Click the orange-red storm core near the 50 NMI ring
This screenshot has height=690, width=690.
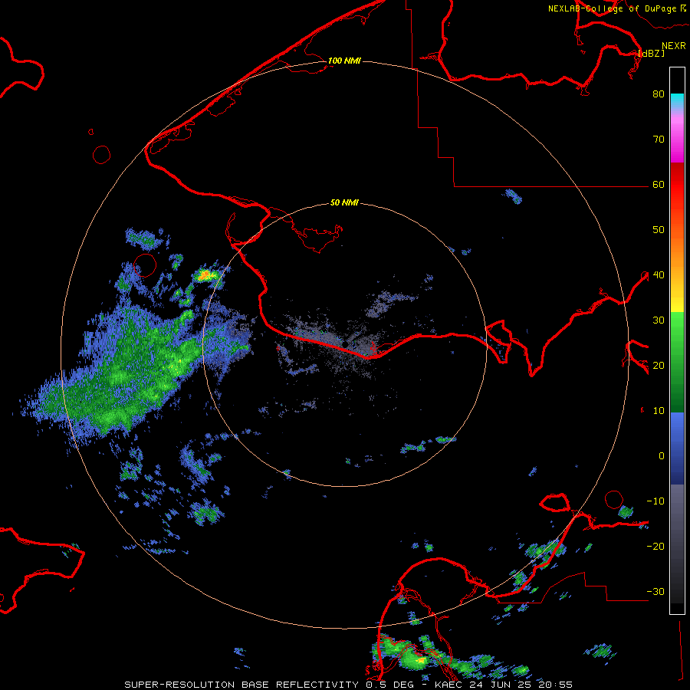[205, 276]
